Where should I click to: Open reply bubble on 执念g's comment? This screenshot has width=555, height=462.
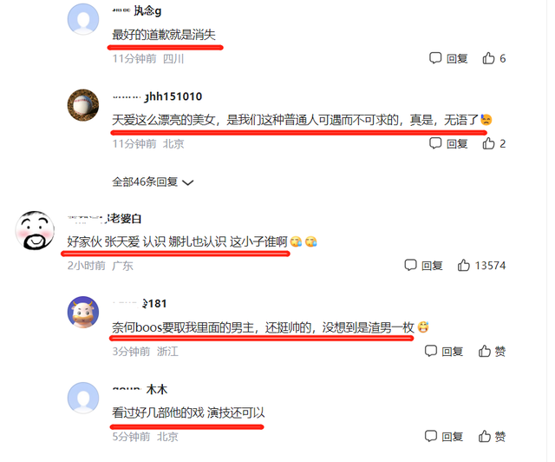[448, 58]
